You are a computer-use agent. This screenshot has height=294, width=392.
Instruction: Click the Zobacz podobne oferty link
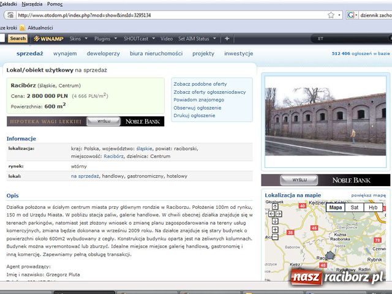(x=200, y=83)
